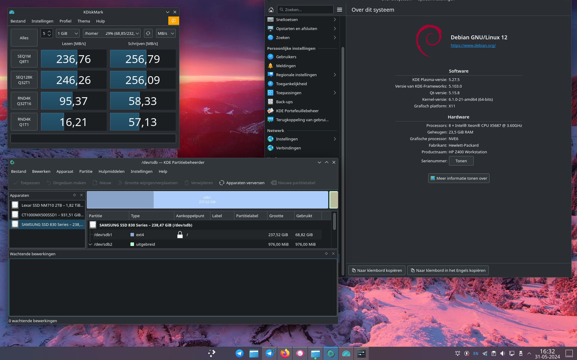Open the Partitie menu in Partitiebeheerder

click(x=86, y=171)
